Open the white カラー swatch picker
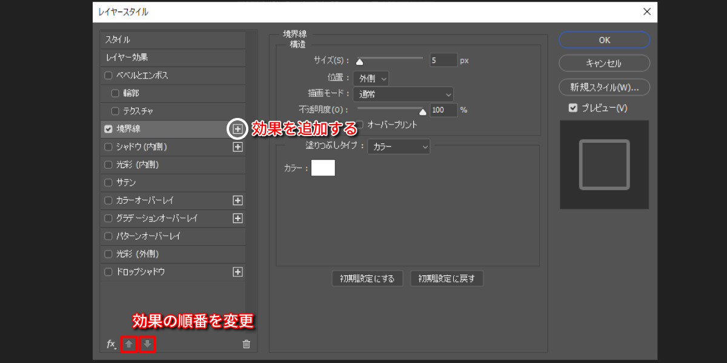The width and height of the screenshot is (727, 363). [x=323, y=168]
